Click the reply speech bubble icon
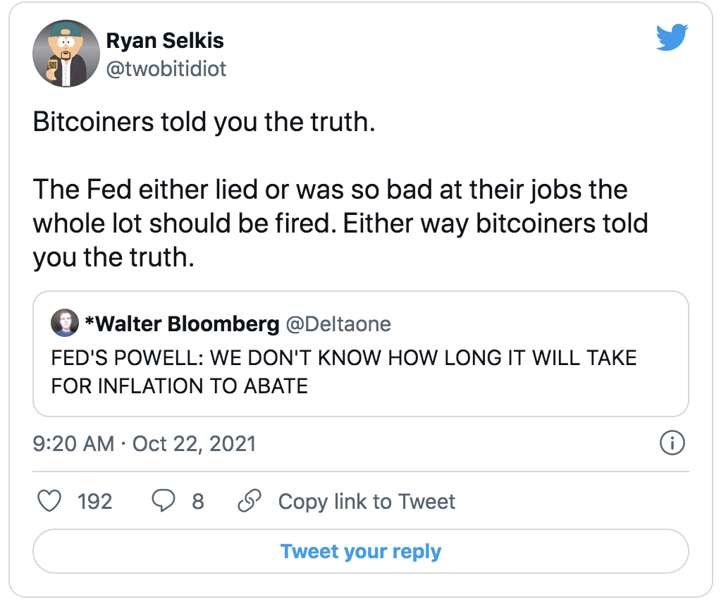 (163, 501)
